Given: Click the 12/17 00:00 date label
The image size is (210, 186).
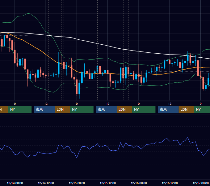Looking at the screenshot, I should tap(201, 183).
